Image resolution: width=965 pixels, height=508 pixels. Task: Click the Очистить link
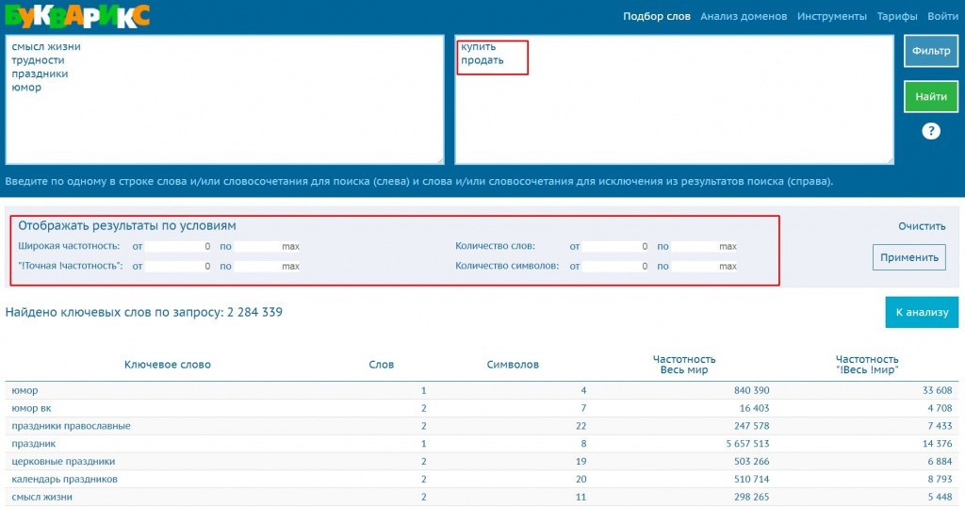pyautogui.click(x=921, y=226)
